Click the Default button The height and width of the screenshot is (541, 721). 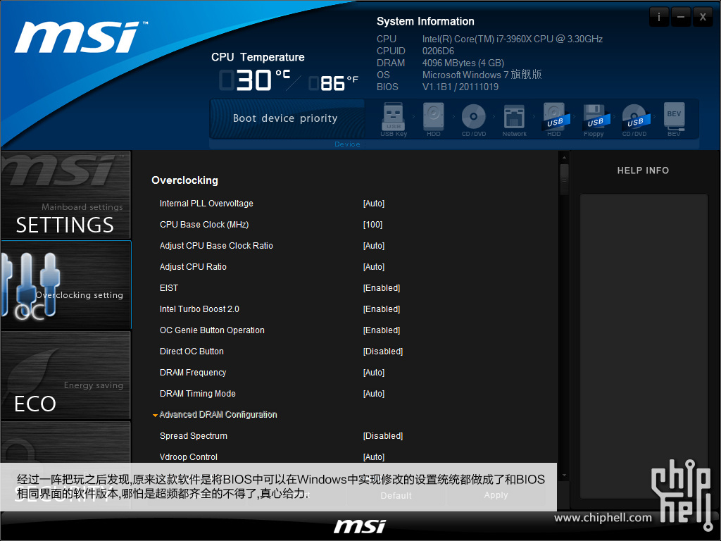pyautogui.click(x=396, y=495)
